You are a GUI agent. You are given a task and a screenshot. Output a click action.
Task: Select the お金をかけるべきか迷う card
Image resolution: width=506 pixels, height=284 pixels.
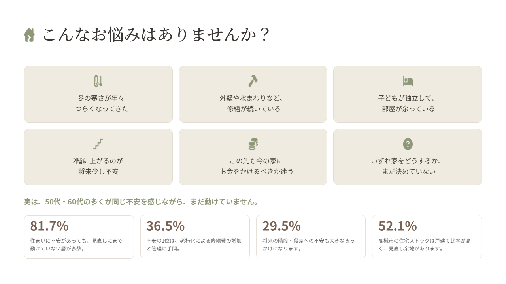253,157
